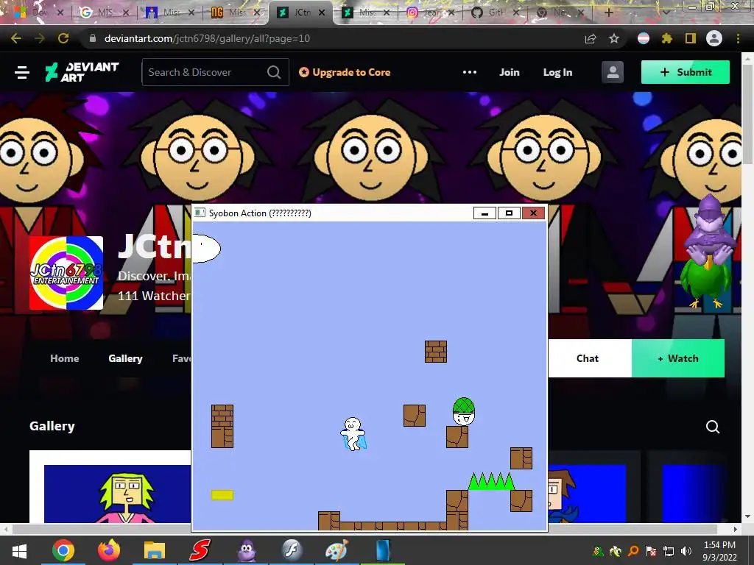Screen dimensions: 754x565
Task: Click the green parrot system tray icon
Action: (x=598, y=551)
